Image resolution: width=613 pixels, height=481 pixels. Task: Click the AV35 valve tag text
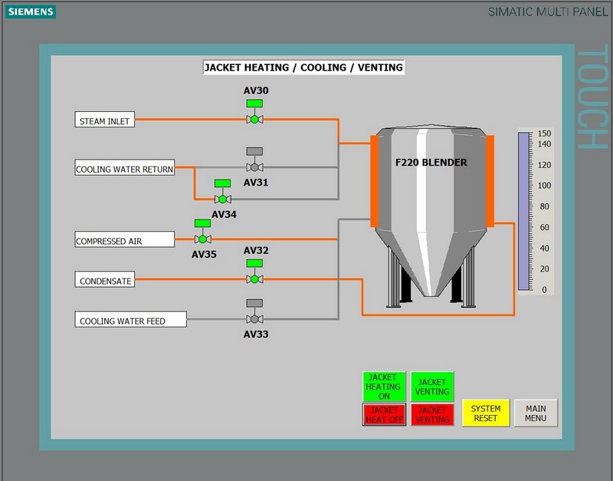(x=204, y=255)
